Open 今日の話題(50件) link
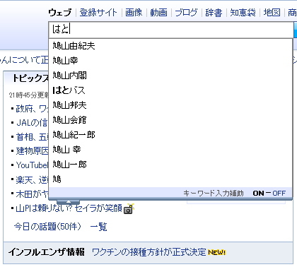Image resolution: width=297 pixels, height=267 pixels. click(47, 227)
